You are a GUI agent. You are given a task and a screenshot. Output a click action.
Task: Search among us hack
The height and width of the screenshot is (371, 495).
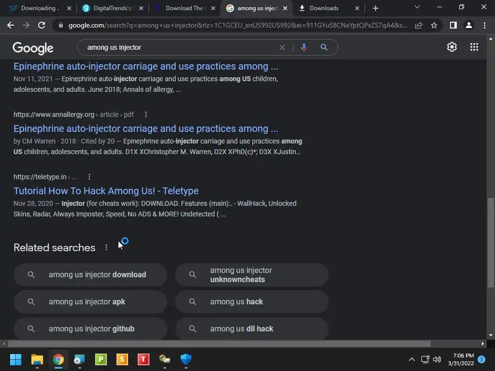(251, 302)
